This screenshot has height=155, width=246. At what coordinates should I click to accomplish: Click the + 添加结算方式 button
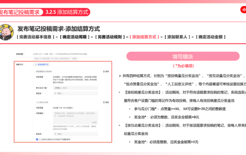42,65
